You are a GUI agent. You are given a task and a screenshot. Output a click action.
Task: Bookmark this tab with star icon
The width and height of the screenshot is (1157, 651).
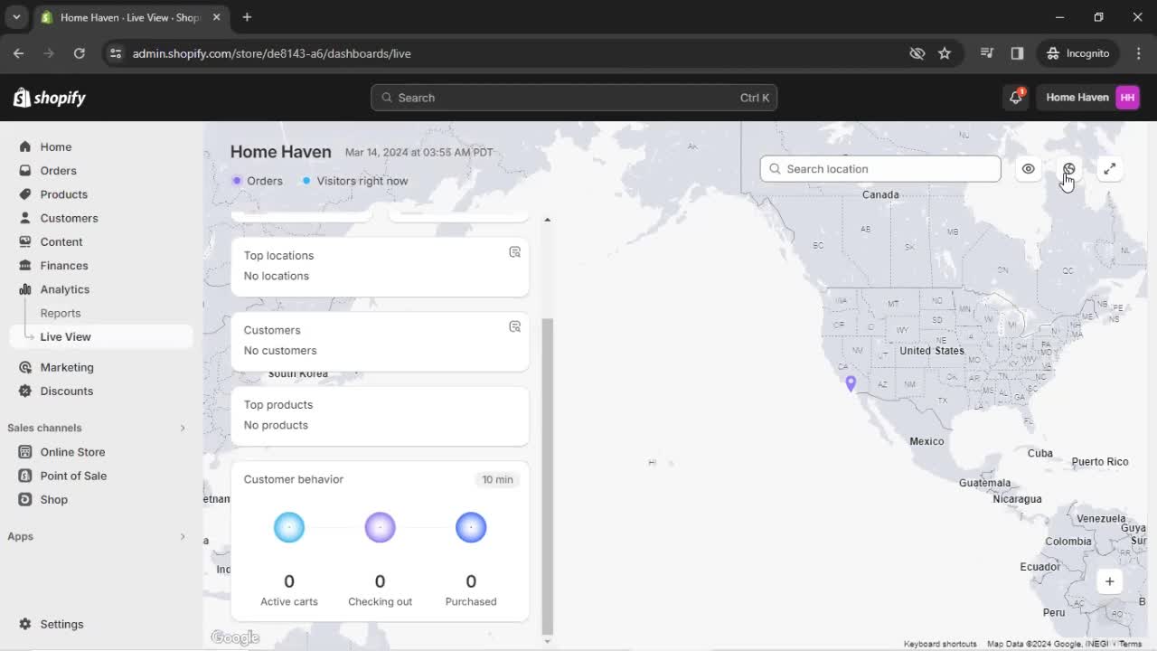945,53
